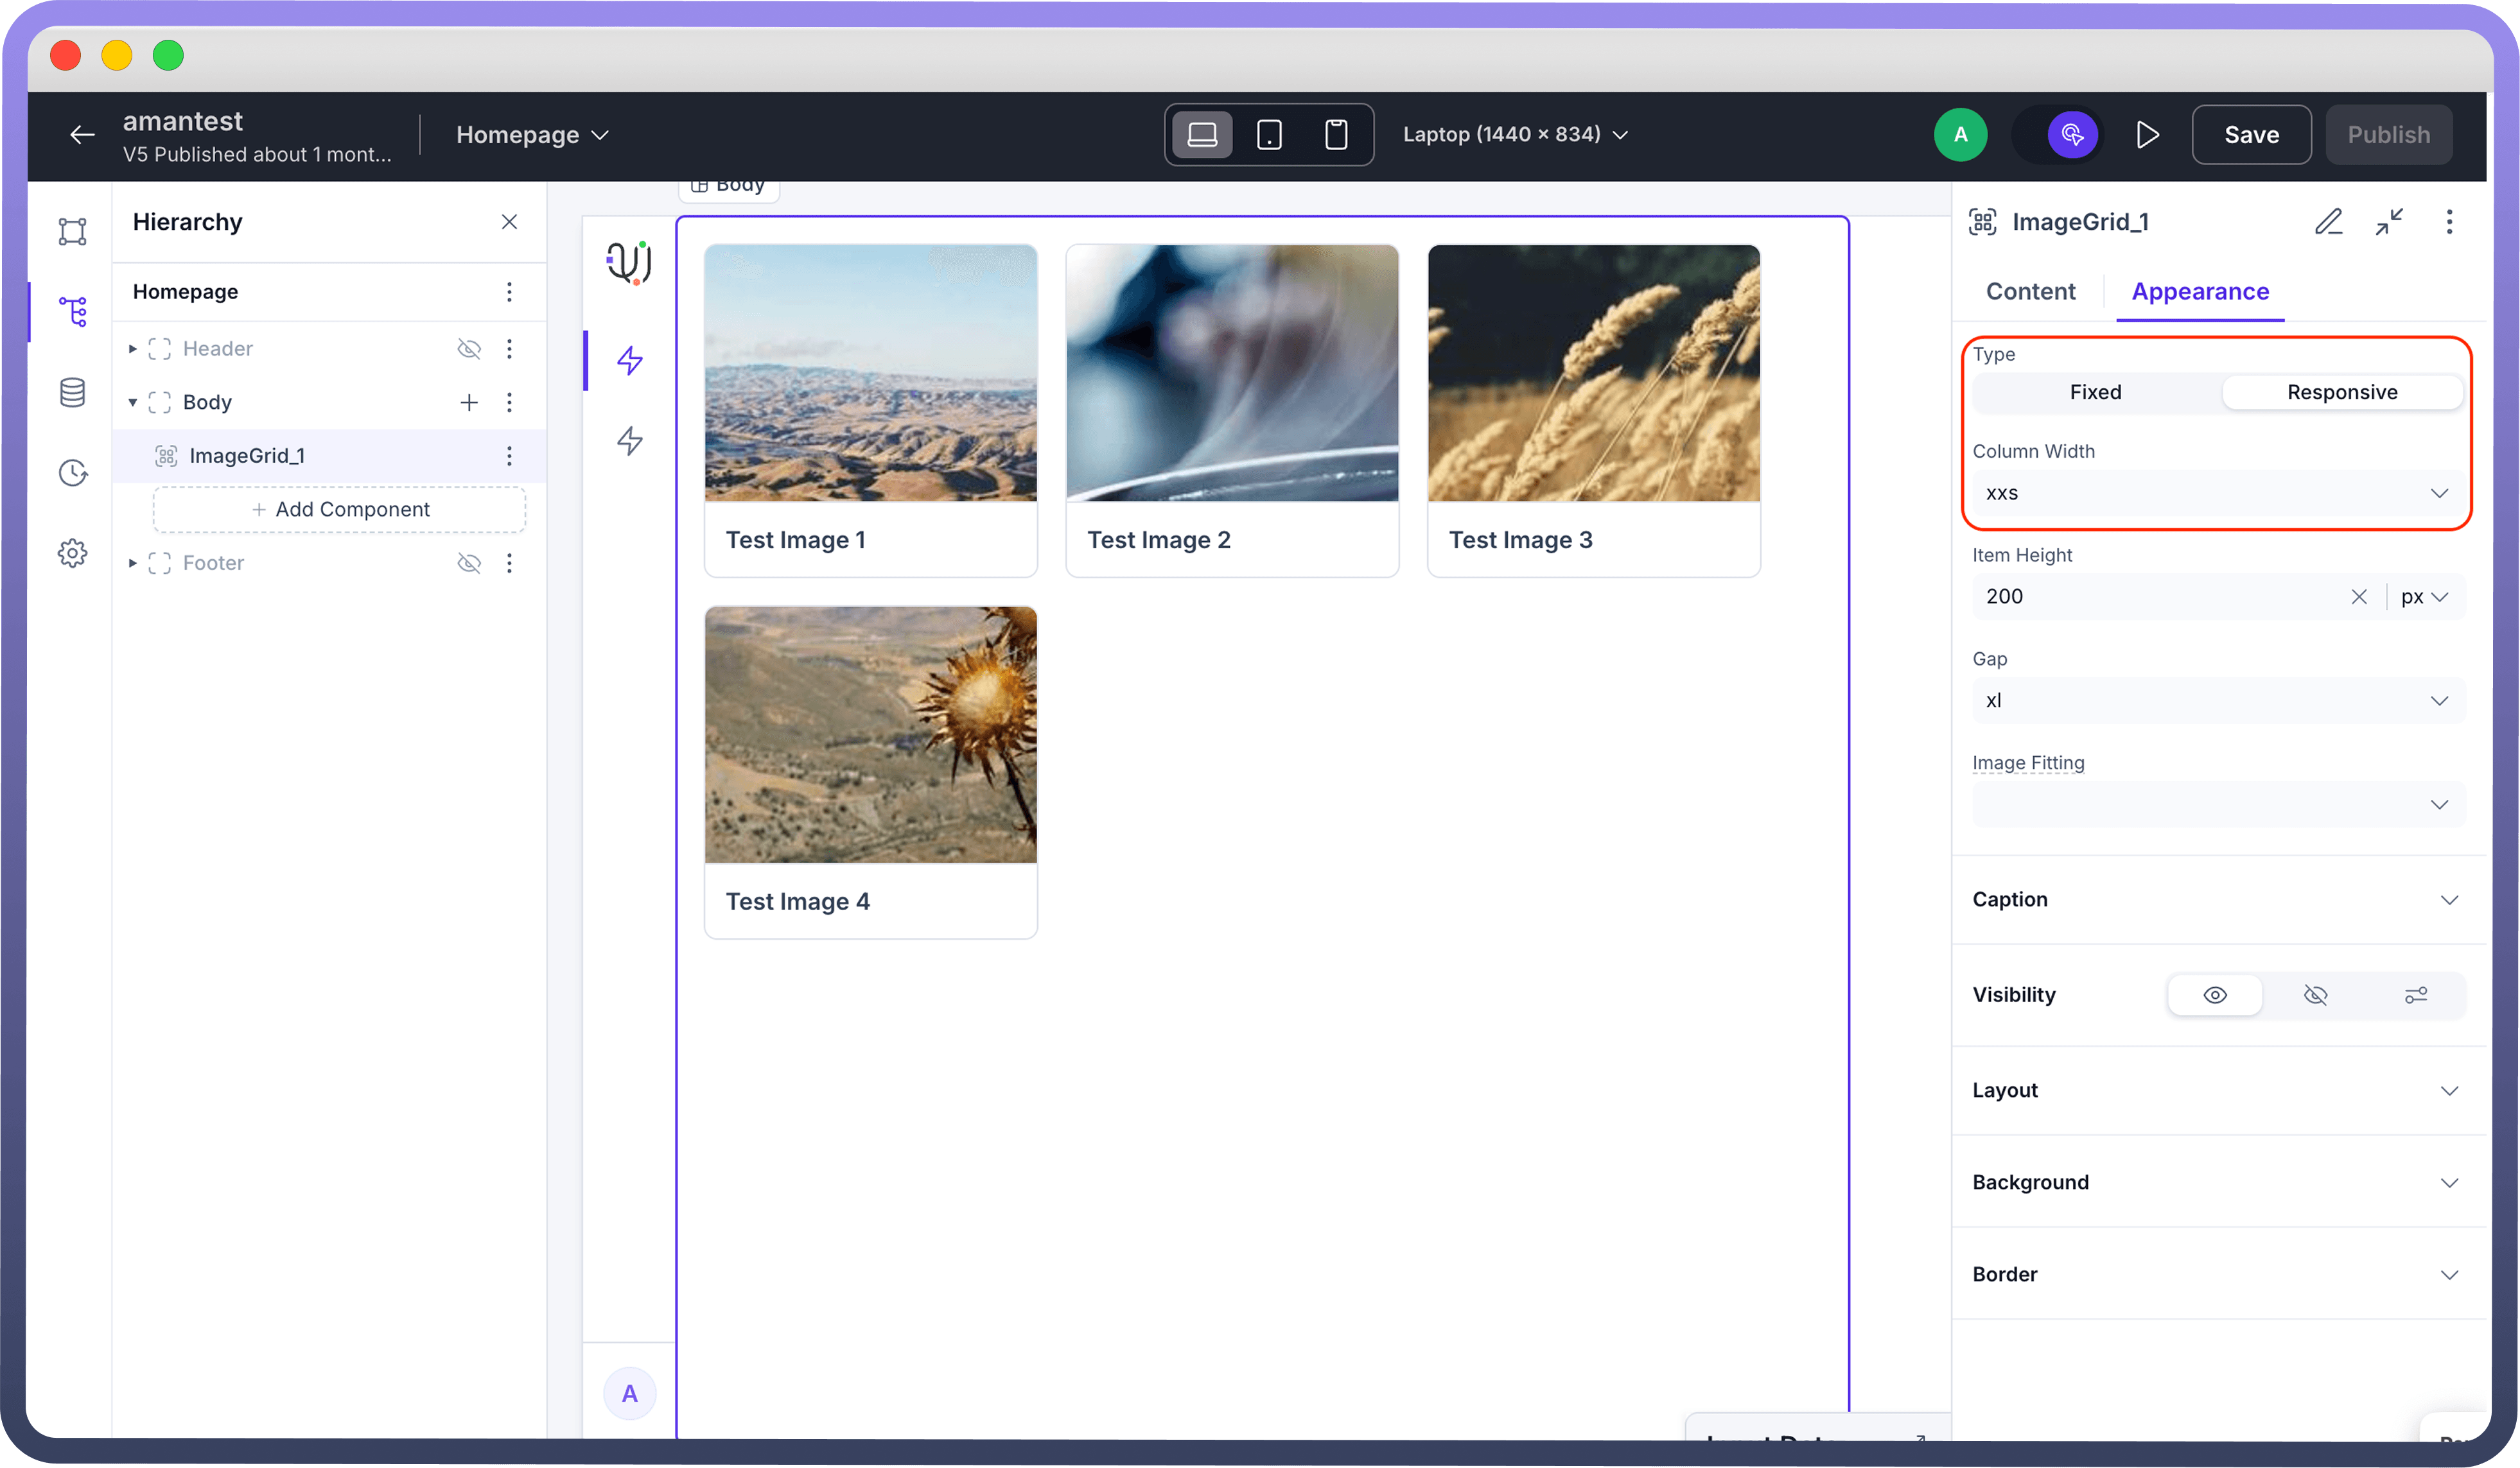Select tablet device preview icon
2520x1468 pixels.
point(1269,135)
